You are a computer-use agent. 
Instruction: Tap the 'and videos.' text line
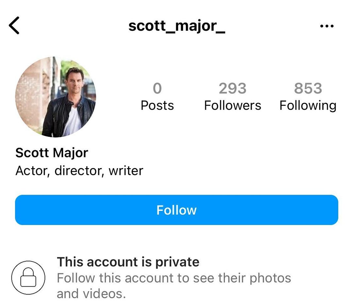91,294
